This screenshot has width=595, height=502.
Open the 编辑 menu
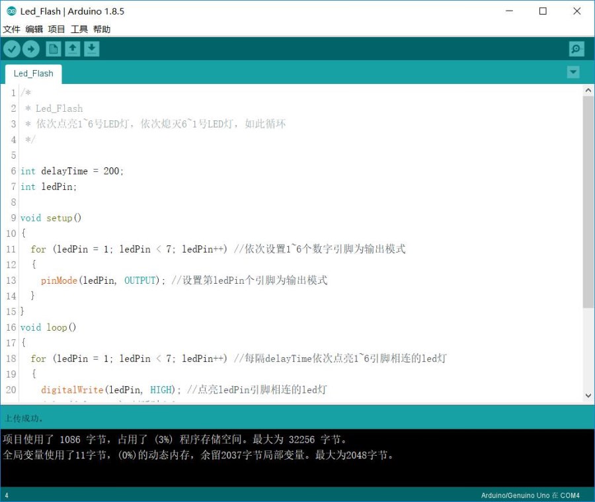pyautogui.click(x=34, y=29)
